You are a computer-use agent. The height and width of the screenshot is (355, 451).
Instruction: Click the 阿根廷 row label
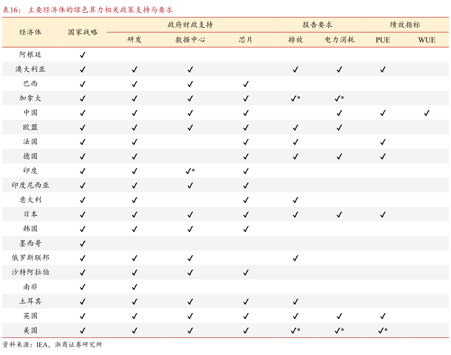(30, 55)
